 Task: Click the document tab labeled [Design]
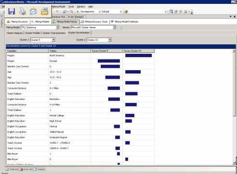[x=69, y=17]
